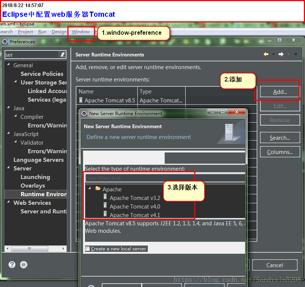
Task: Click the preference recording round icon
Action: pyautogui.click(x=24, y=265)
